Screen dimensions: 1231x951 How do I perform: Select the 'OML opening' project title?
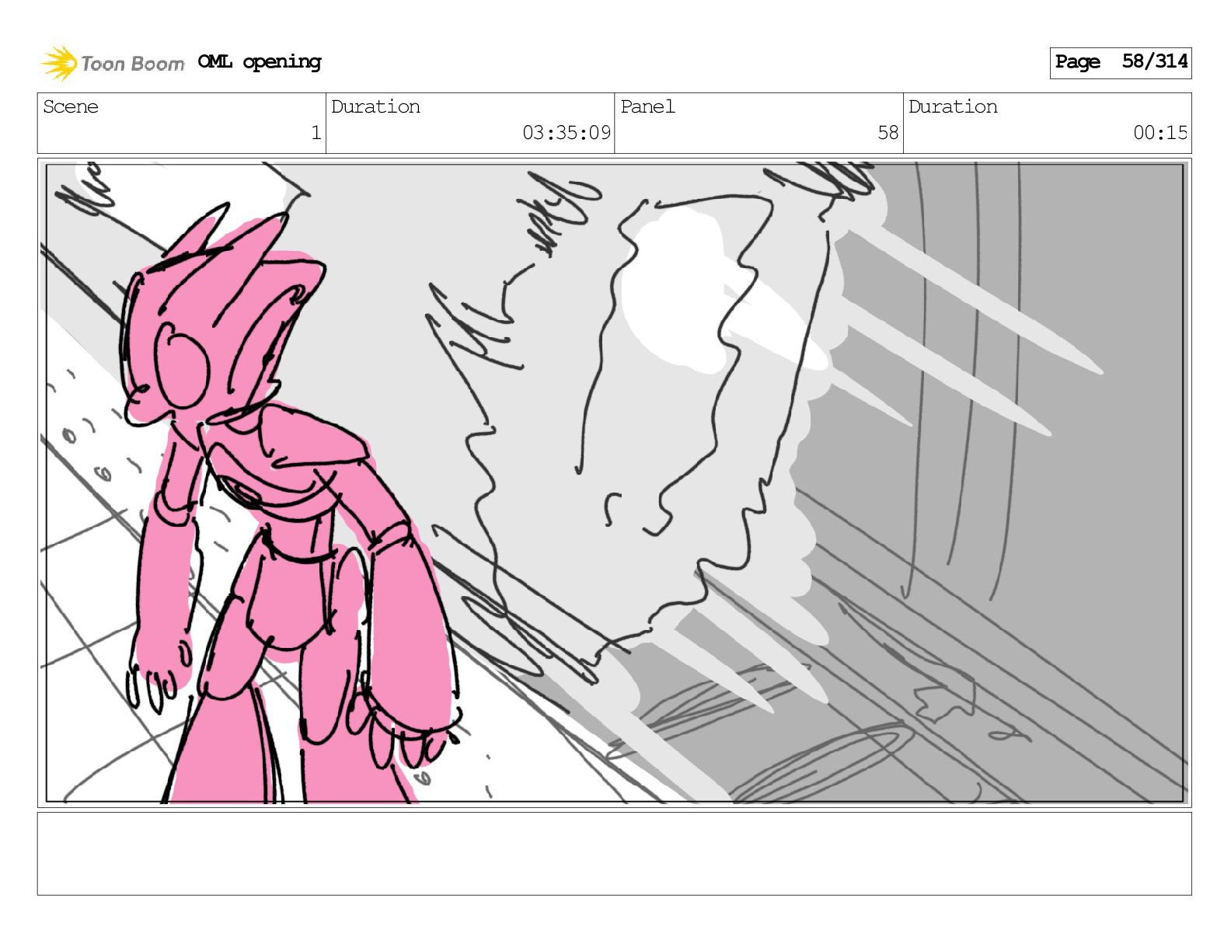259,62
